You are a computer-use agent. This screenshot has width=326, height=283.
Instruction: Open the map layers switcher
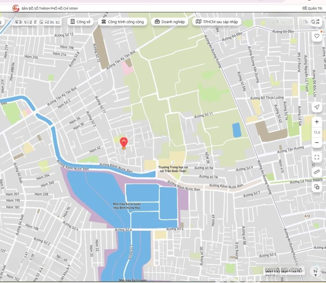(317, 187)
